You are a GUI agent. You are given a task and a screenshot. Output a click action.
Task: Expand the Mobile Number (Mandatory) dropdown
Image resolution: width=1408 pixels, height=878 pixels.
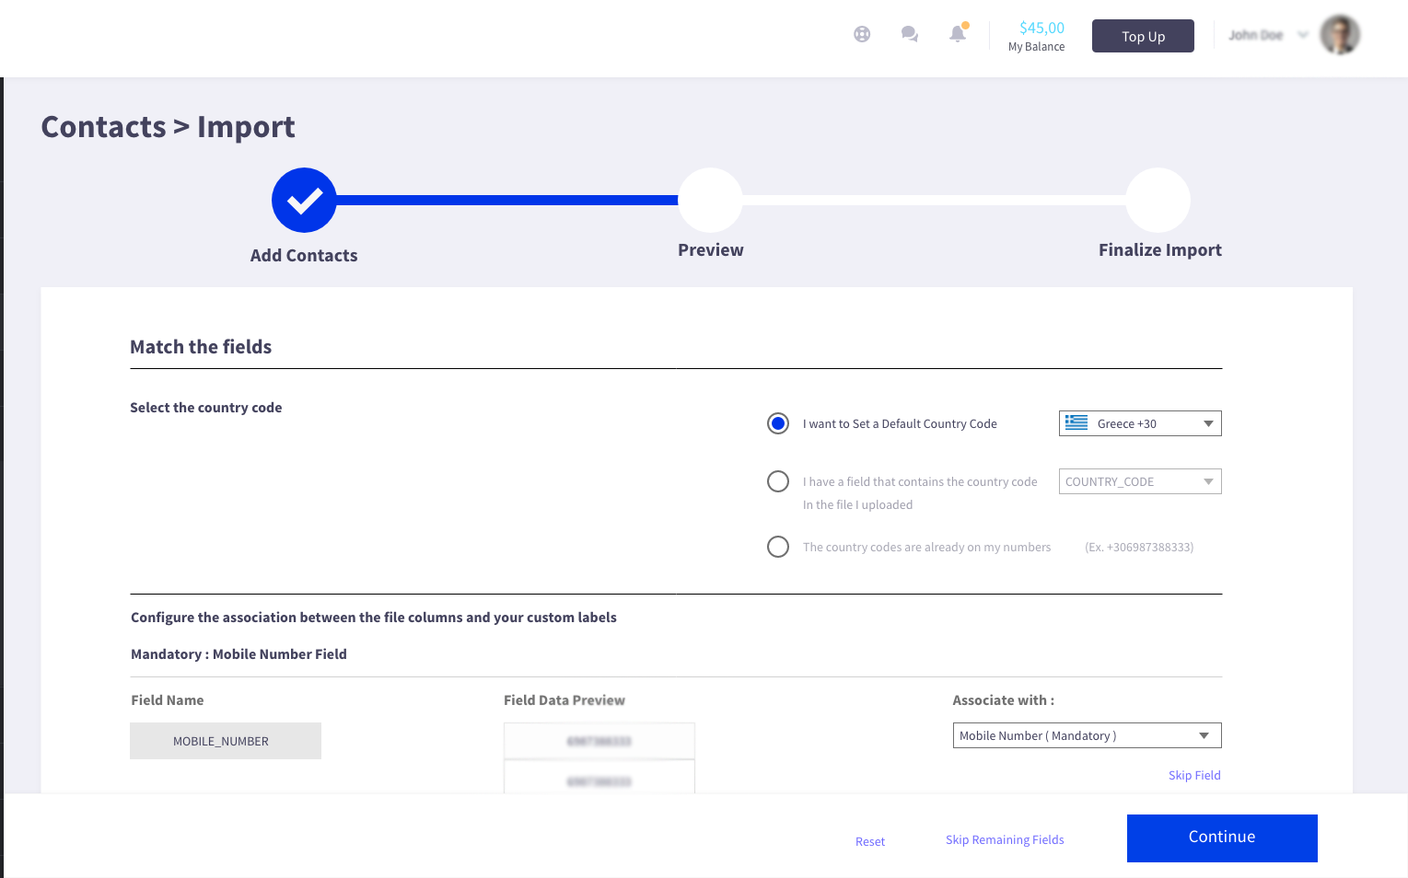click(1087, 735)
